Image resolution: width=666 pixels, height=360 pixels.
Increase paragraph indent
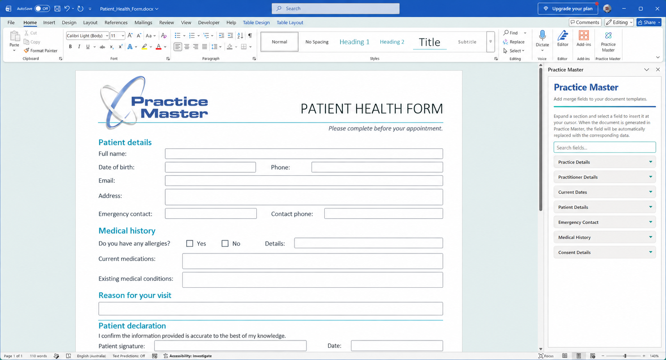click(x=230, y=36)
